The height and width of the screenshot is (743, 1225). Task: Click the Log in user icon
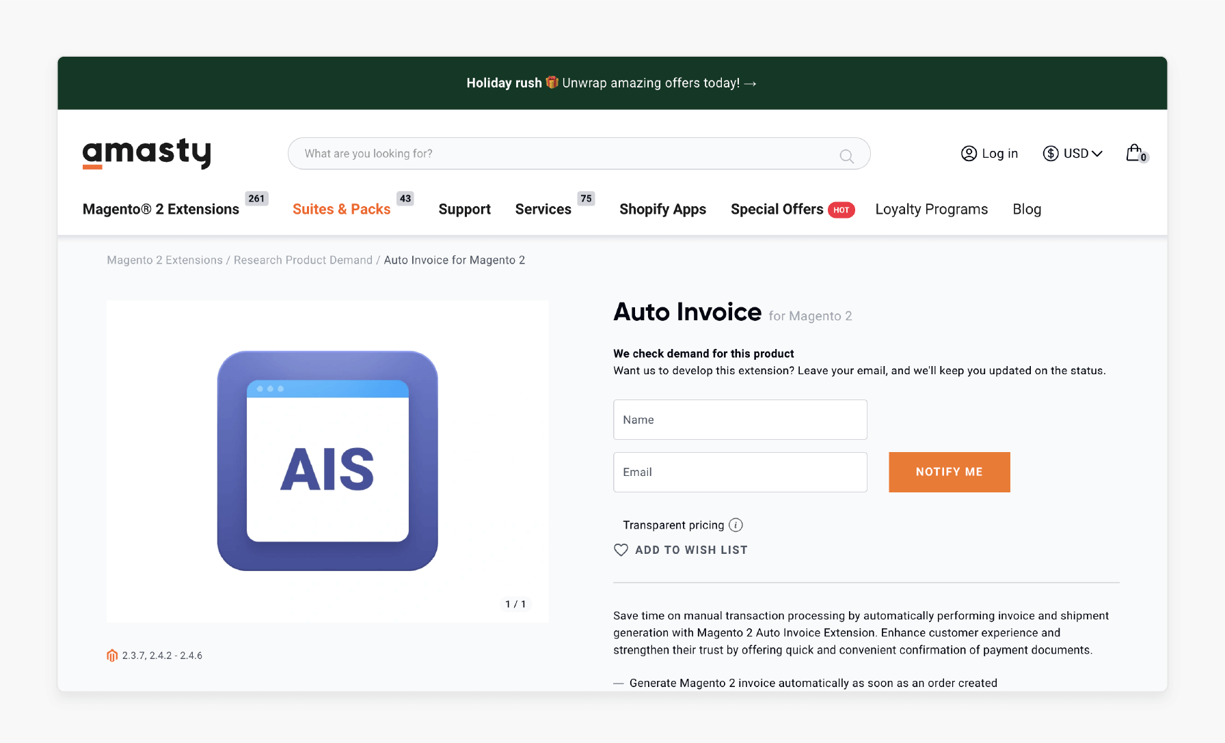click(x=969, y=154)
